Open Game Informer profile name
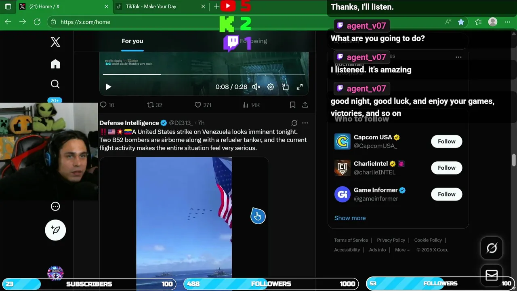This screenshot has height=291, width=517. point(376,190)
